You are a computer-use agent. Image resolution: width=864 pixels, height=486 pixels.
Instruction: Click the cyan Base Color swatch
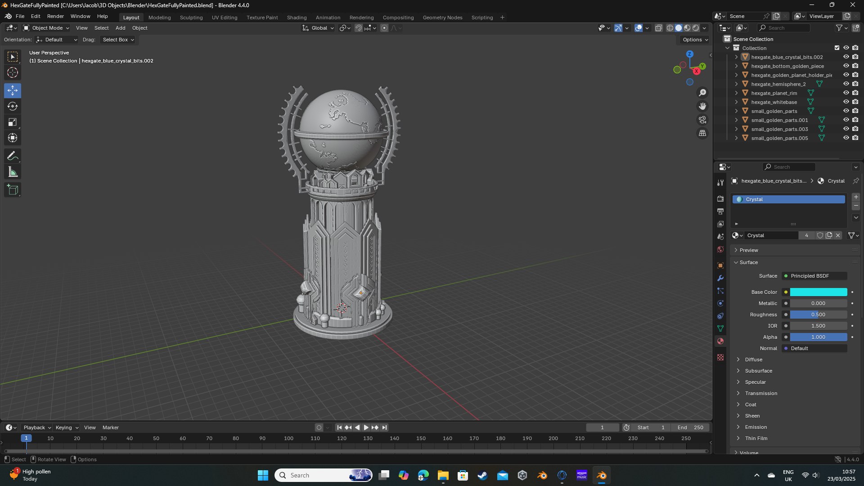point(819,292)
